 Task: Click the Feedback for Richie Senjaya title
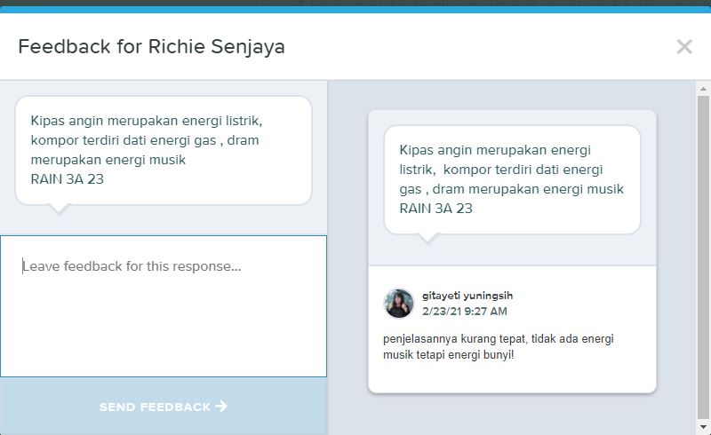(x=151, y=47)
